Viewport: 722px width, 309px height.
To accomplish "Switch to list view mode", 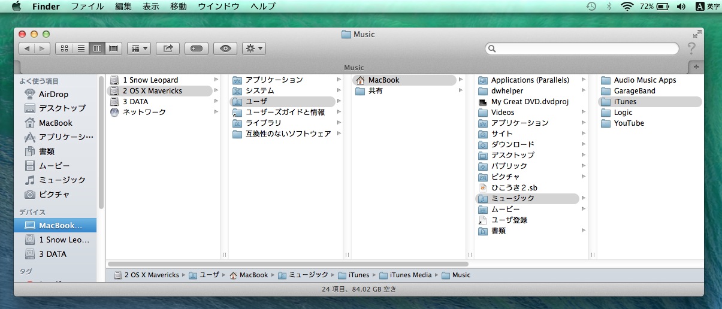I will [81, 49].
